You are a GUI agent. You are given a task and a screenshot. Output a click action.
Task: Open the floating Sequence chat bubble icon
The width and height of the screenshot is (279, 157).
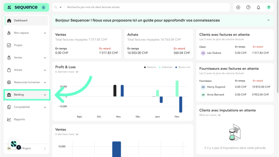13,144
